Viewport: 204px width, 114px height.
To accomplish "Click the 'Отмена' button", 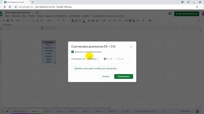I will 106,76.
